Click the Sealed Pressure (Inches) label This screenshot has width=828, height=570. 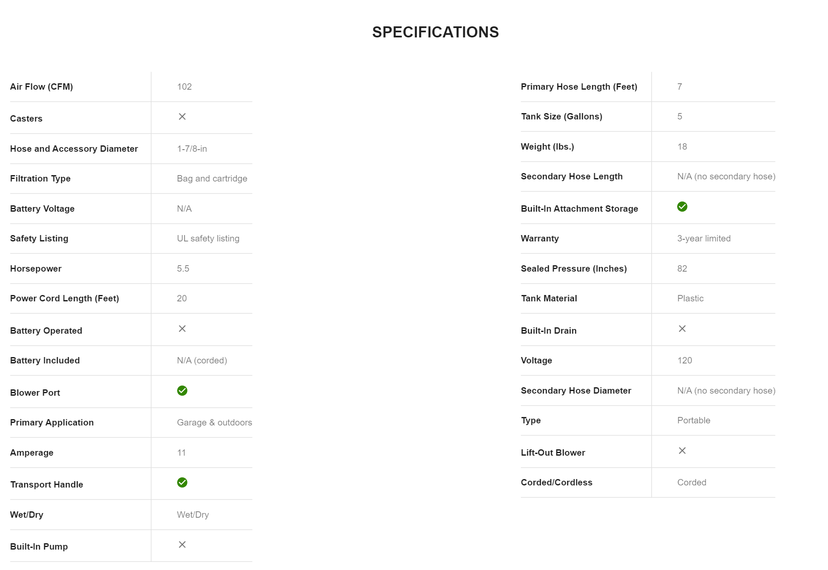coord(574,269)
